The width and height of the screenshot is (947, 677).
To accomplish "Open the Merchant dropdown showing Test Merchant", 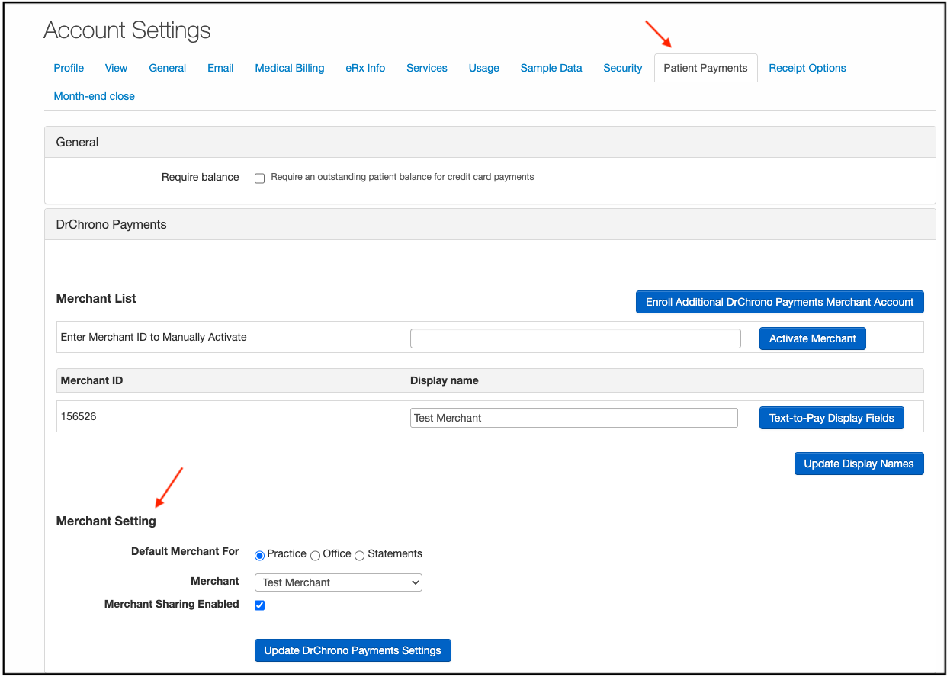I will (x=339, y=582).
